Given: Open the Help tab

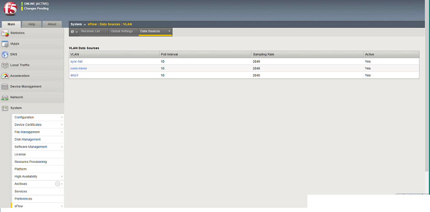Looking at the screenshot, I should [x=32, y=24].
